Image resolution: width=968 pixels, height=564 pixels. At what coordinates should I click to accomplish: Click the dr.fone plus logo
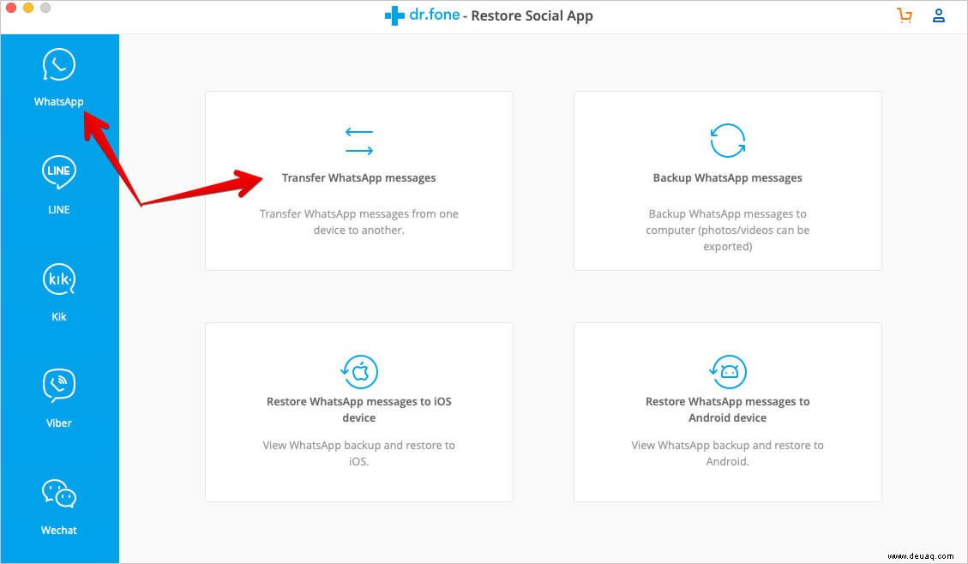click(394, 15)
